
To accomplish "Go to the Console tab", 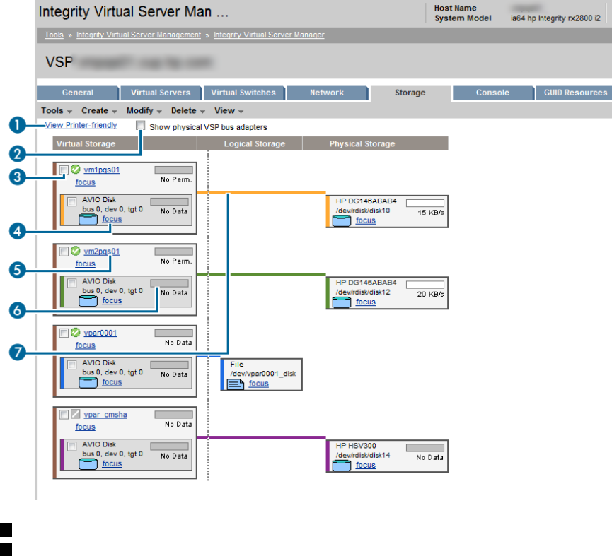I will click(492, 93).
